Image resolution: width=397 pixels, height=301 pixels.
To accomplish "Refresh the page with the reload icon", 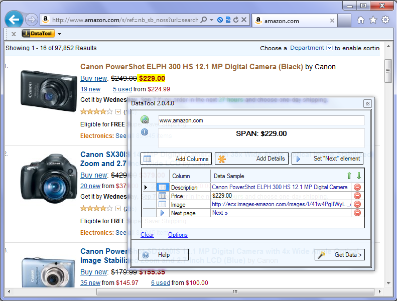I will click(236, 20).
